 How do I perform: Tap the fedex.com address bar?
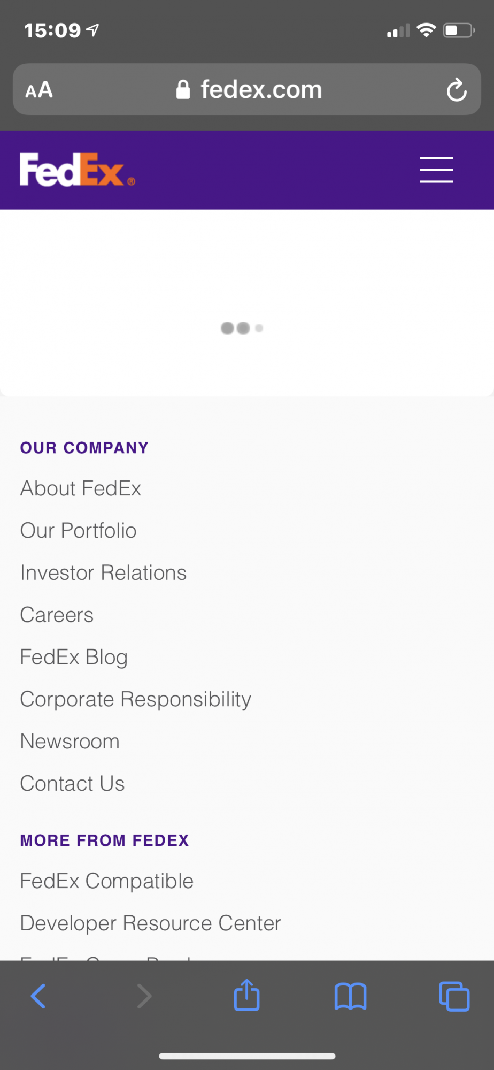249,90
